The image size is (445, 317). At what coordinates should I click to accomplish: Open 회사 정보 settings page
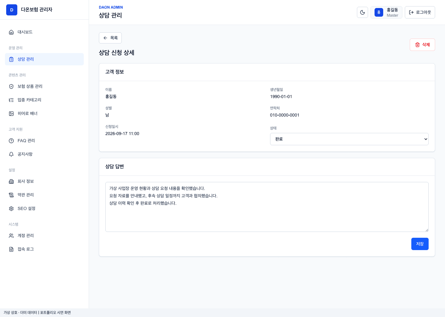coord(44,181)
